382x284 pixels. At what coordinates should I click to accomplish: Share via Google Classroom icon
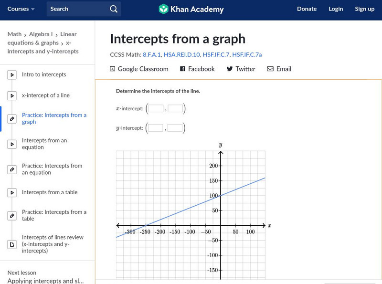coord(113,69)
